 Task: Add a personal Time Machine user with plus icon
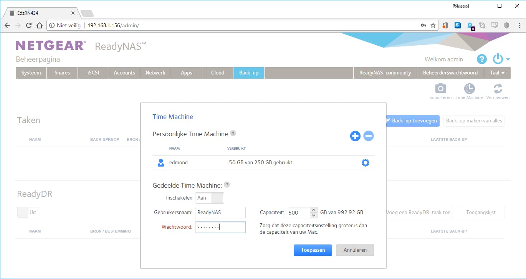pos(355,136)
